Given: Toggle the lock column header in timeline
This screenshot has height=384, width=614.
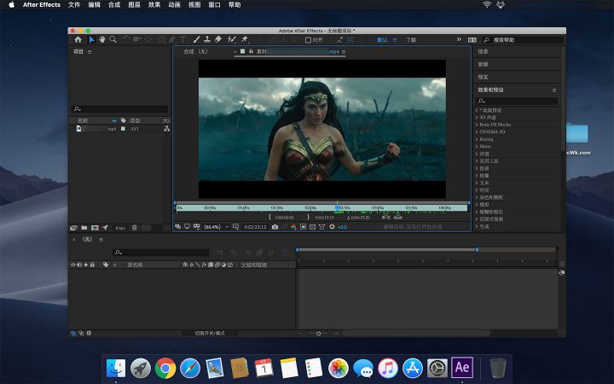Looking at the screenshot, I should point(92,265).
